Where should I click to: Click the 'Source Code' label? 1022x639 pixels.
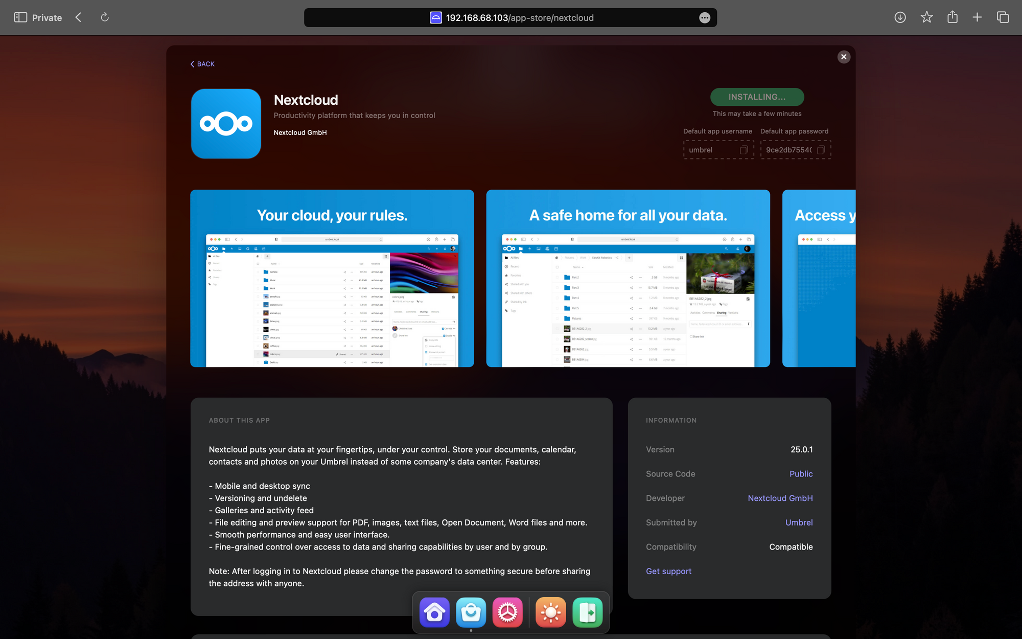670,474
